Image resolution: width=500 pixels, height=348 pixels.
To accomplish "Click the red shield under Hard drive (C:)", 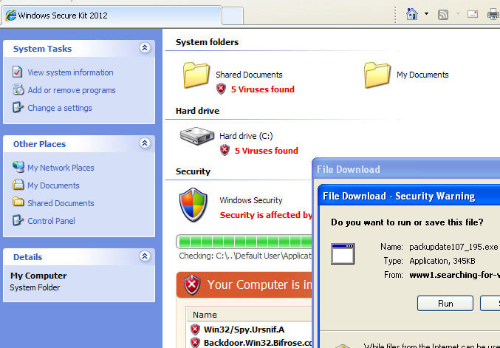I will (225, 150).
